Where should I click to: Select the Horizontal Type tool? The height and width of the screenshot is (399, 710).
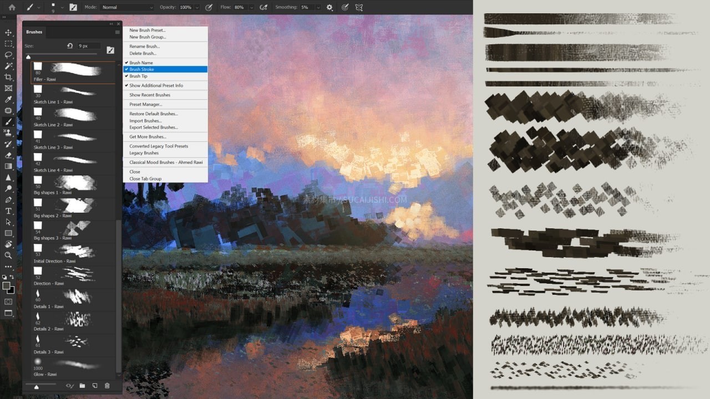pyautogui.click(x=8, y=211)
